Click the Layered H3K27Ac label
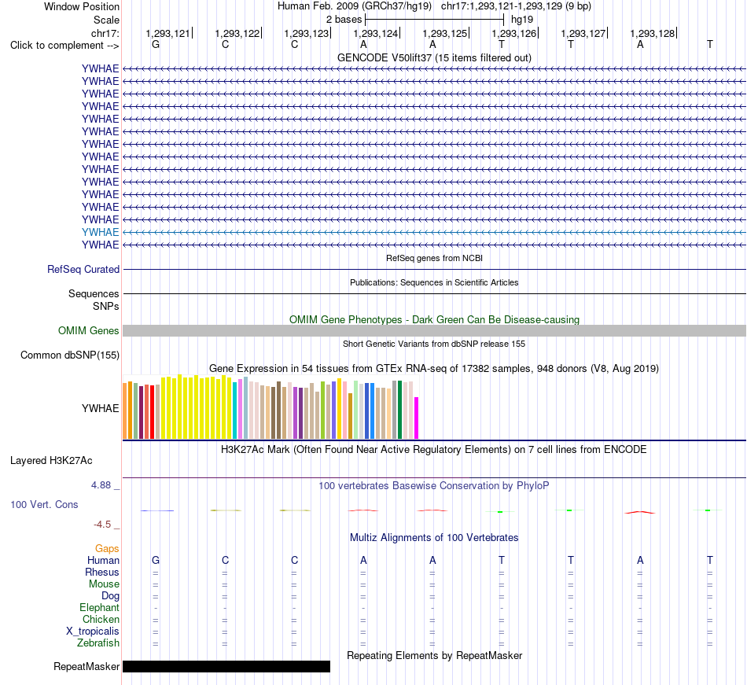Image resolution: width=747 pixels, height=685 pixels. point(51,461)
